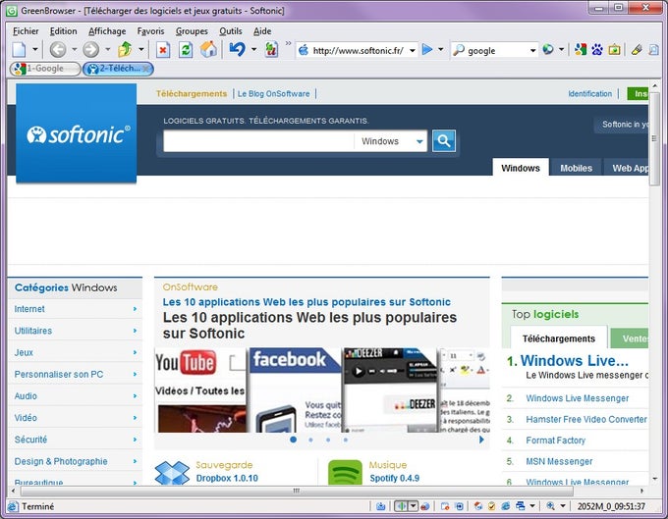Switch to the 1-Google browser tab
The image size is (668, 519).
point(45,69)
